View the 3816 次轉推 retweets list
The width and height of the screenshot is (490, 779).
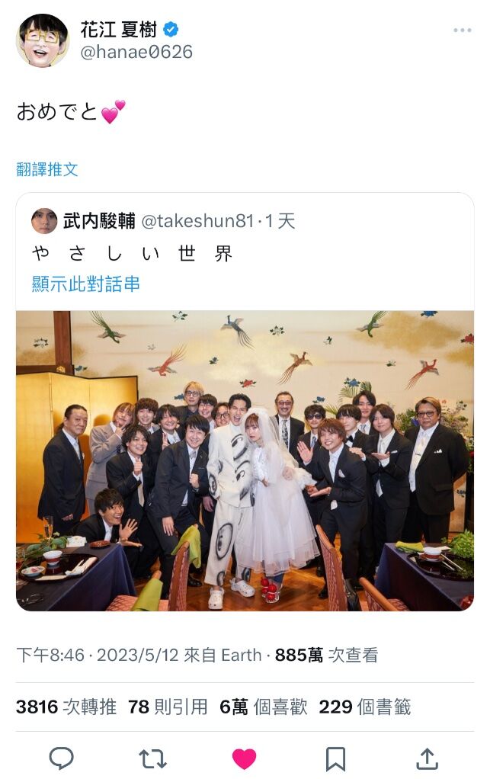coord(66,707)
